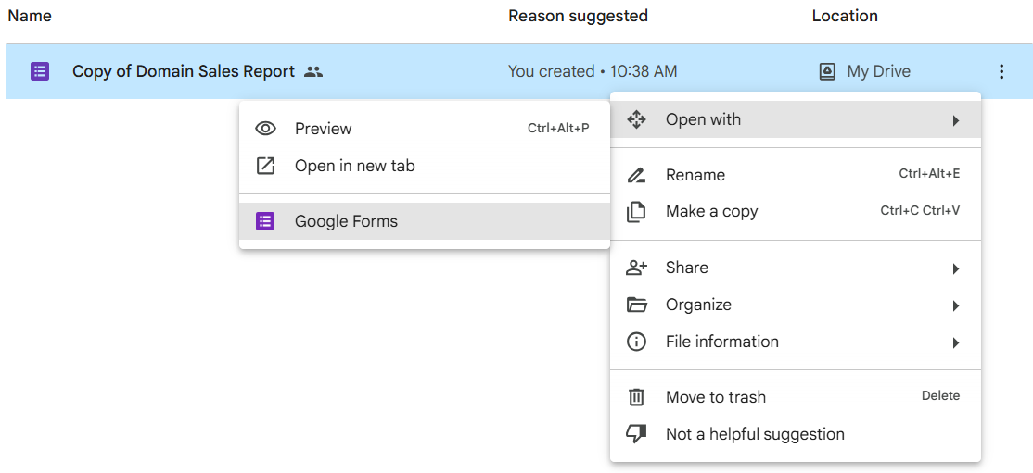Expand the File information submenu arrow

(x=955, y=342)
